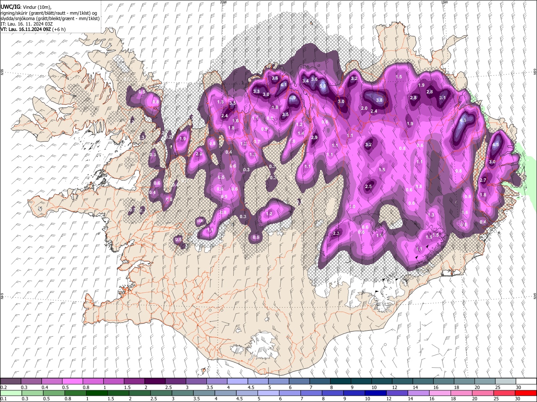This screenshot has height=402, width=537.
Task: Click the bright pink 0.5 snow legend swatch
Action: (x=72, y=381)
